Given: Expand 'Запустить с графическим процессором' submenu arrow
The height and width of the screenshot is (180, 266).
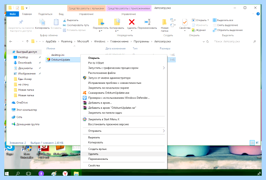Looking at the screenshot, I should point(164,68).
